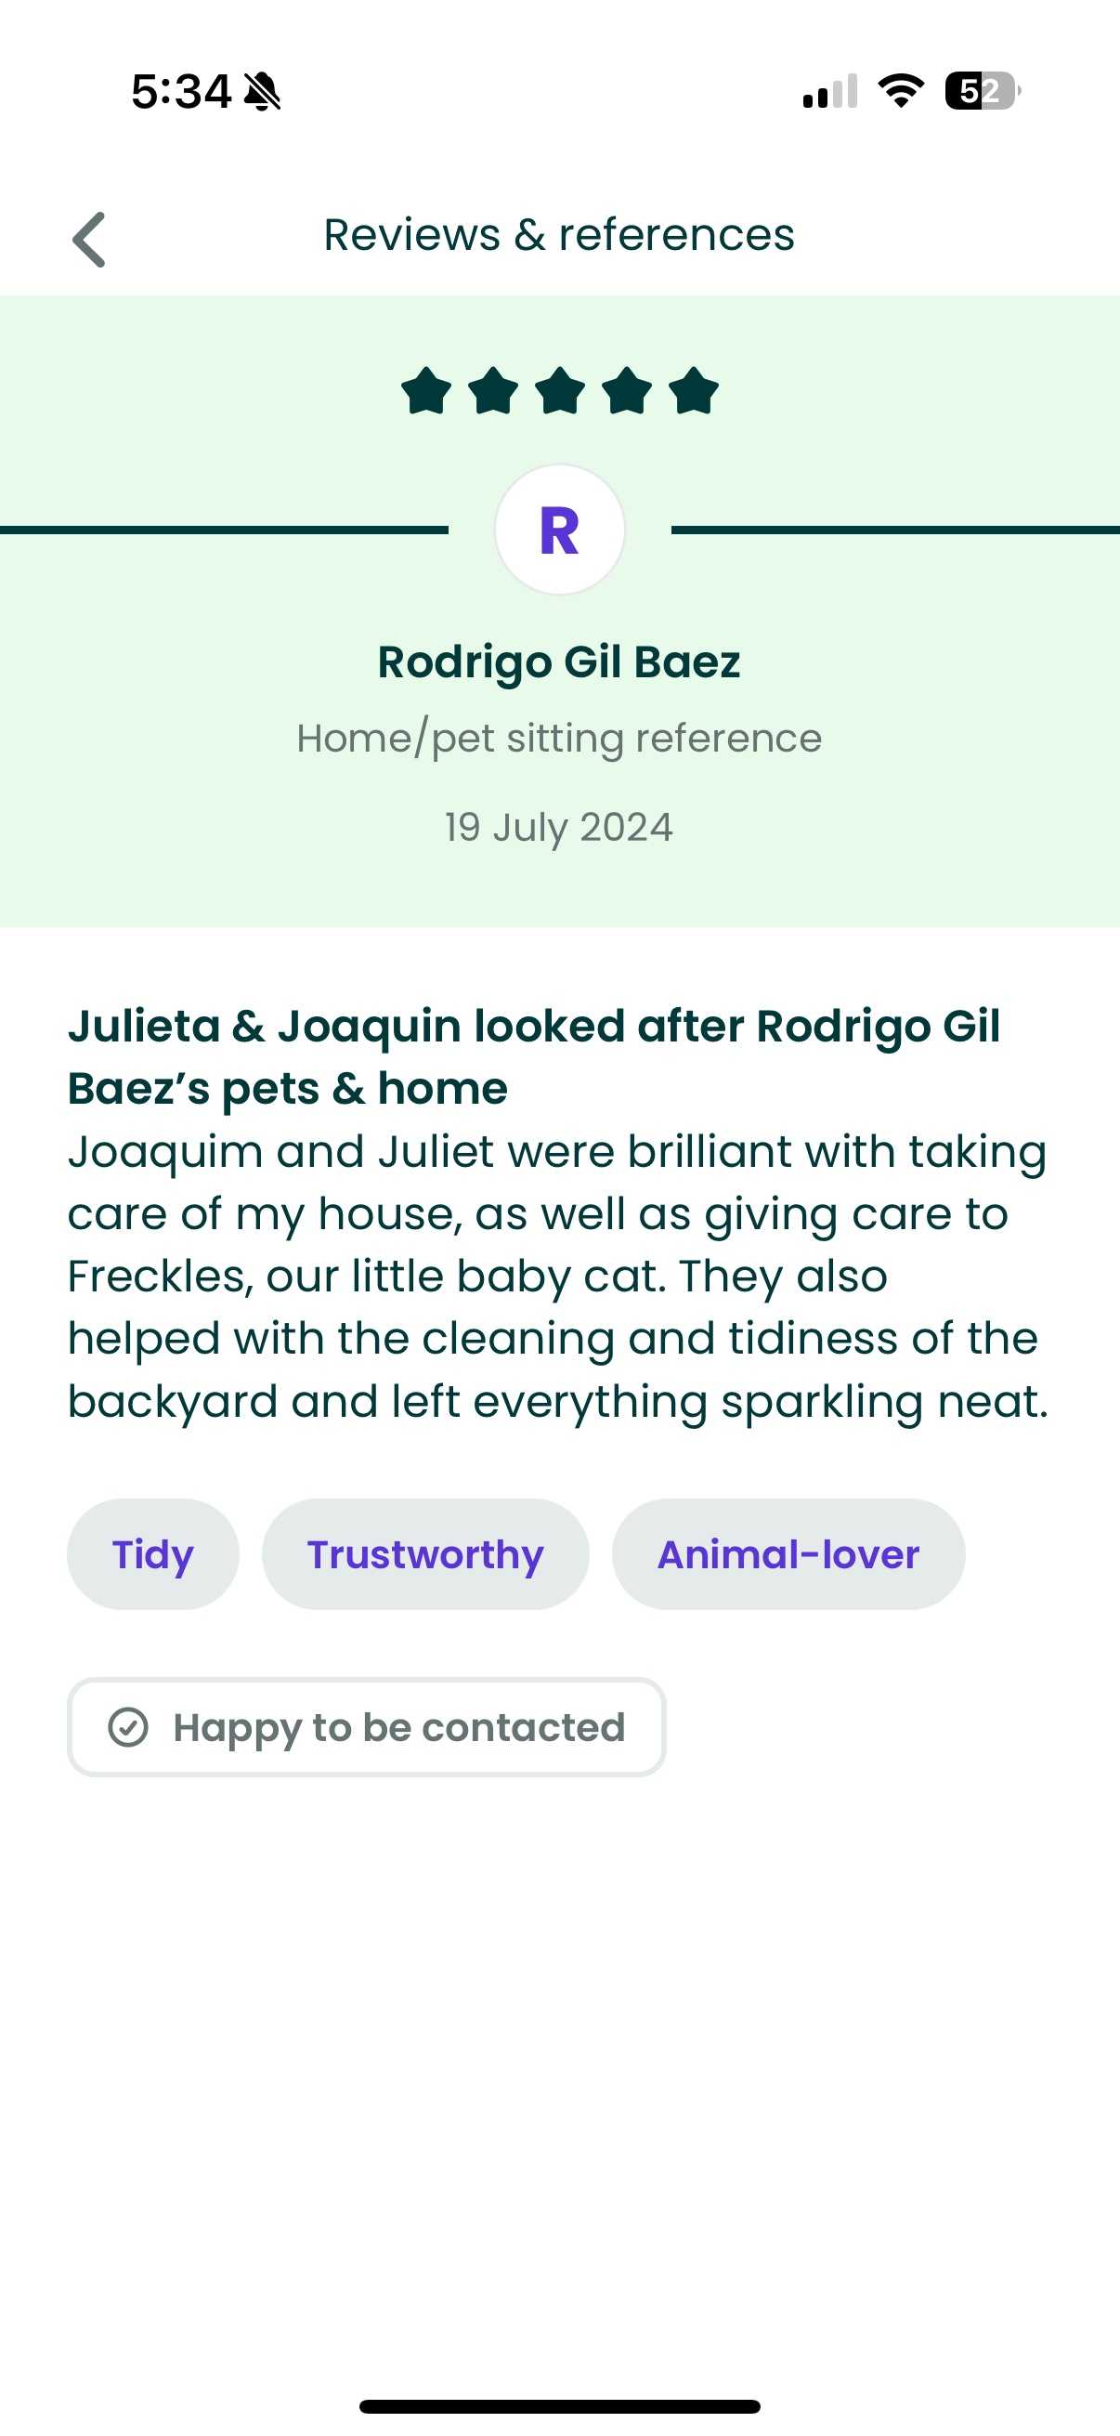Select the Tidy tag
Image resolution: width=1120 pixels, height=2436 pixels.
(x=153, y=1553)
